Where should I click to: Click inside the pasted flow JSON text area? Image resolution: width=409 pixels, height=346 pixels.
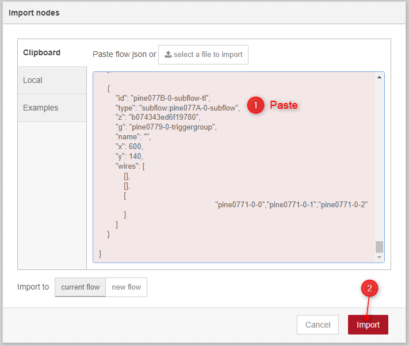(234, 167)
